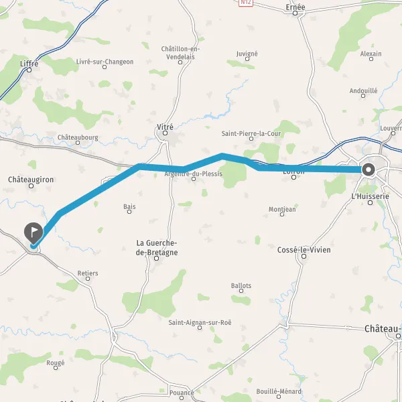
Task: Click the destination flag marker
Action: [x=33, y=232]
